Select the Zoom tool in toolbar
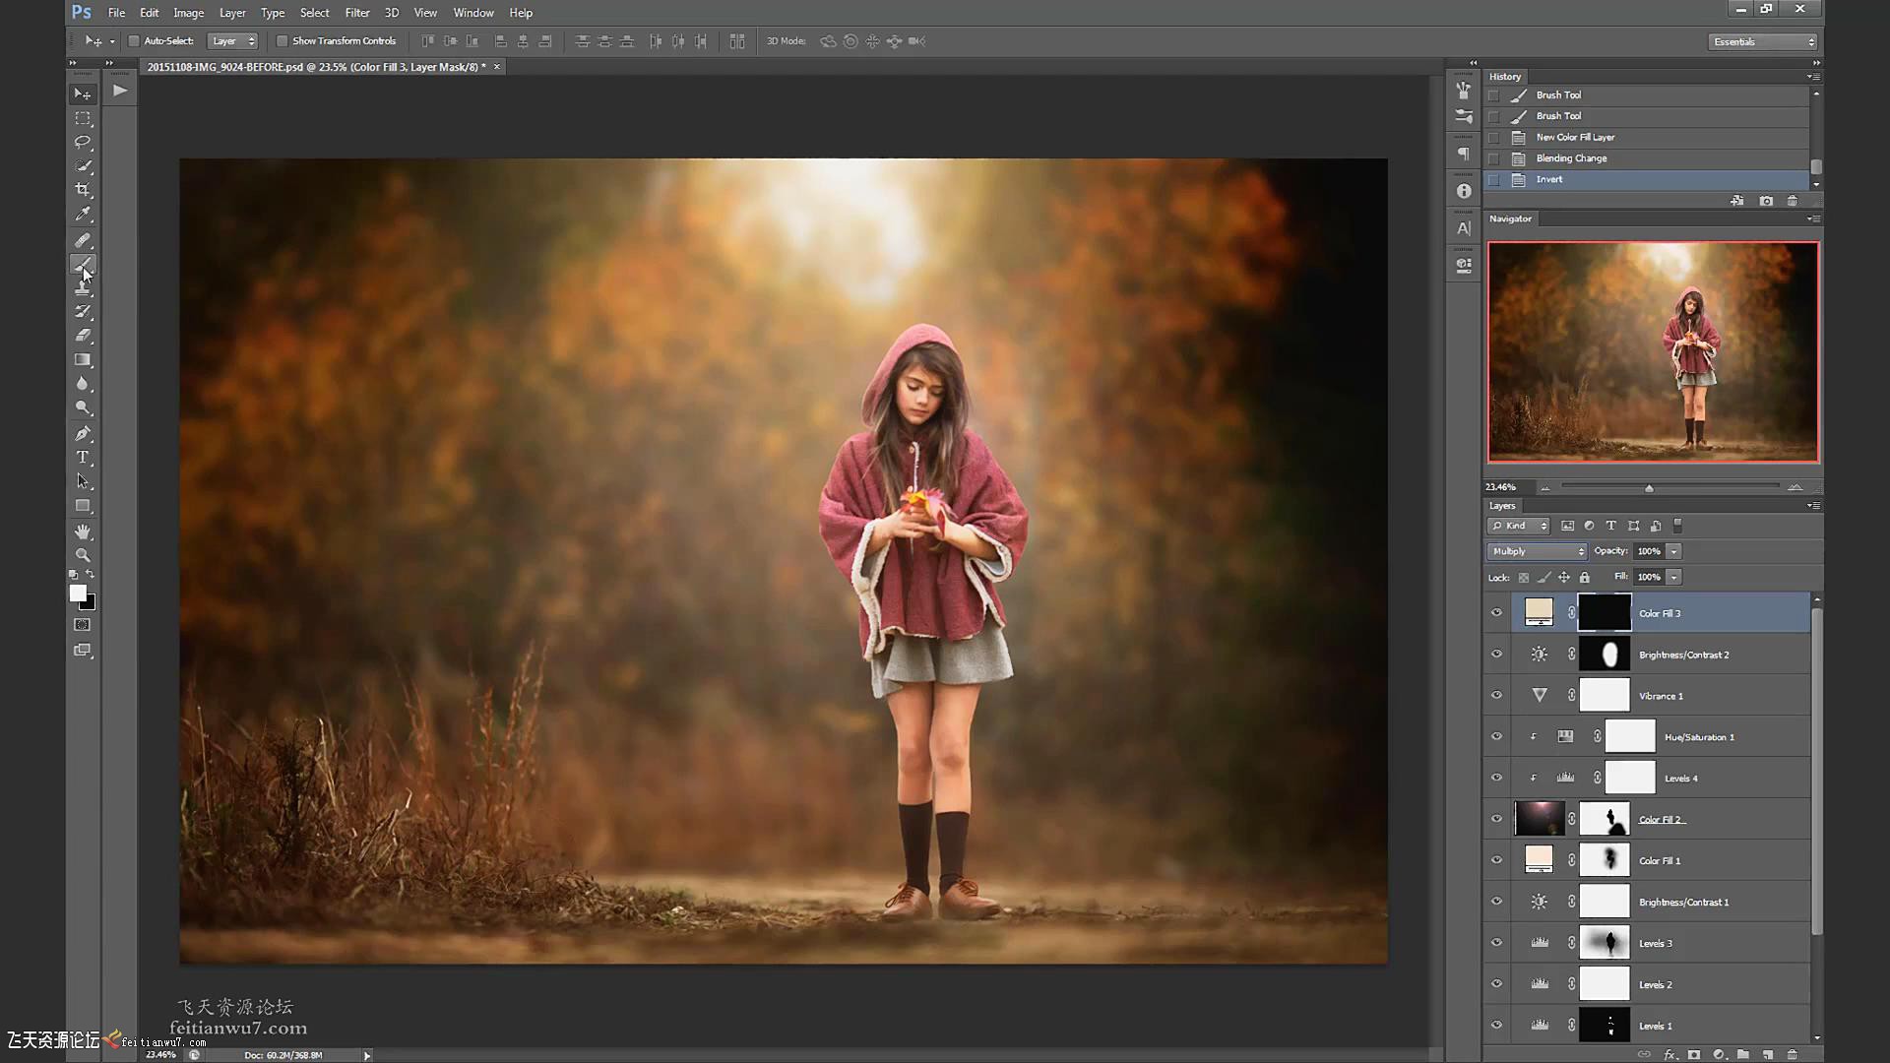Screen dimensions: 1890x1063 [82, 555]
